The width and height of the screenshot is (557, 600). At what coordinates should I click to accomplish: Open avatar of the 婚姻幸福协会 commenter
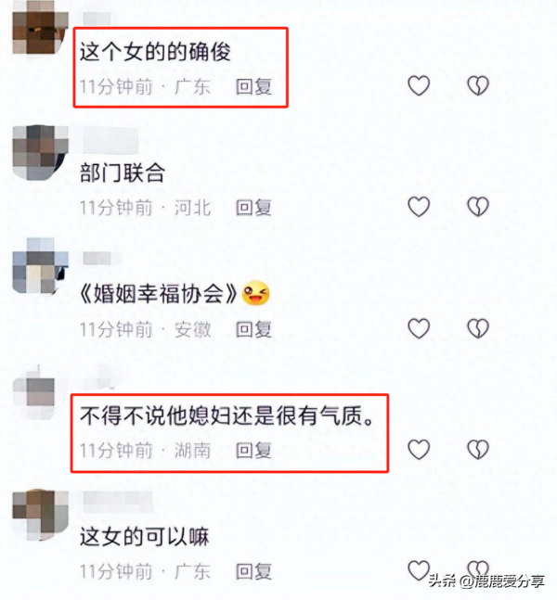pyautogui.click(x=40, y=266)
